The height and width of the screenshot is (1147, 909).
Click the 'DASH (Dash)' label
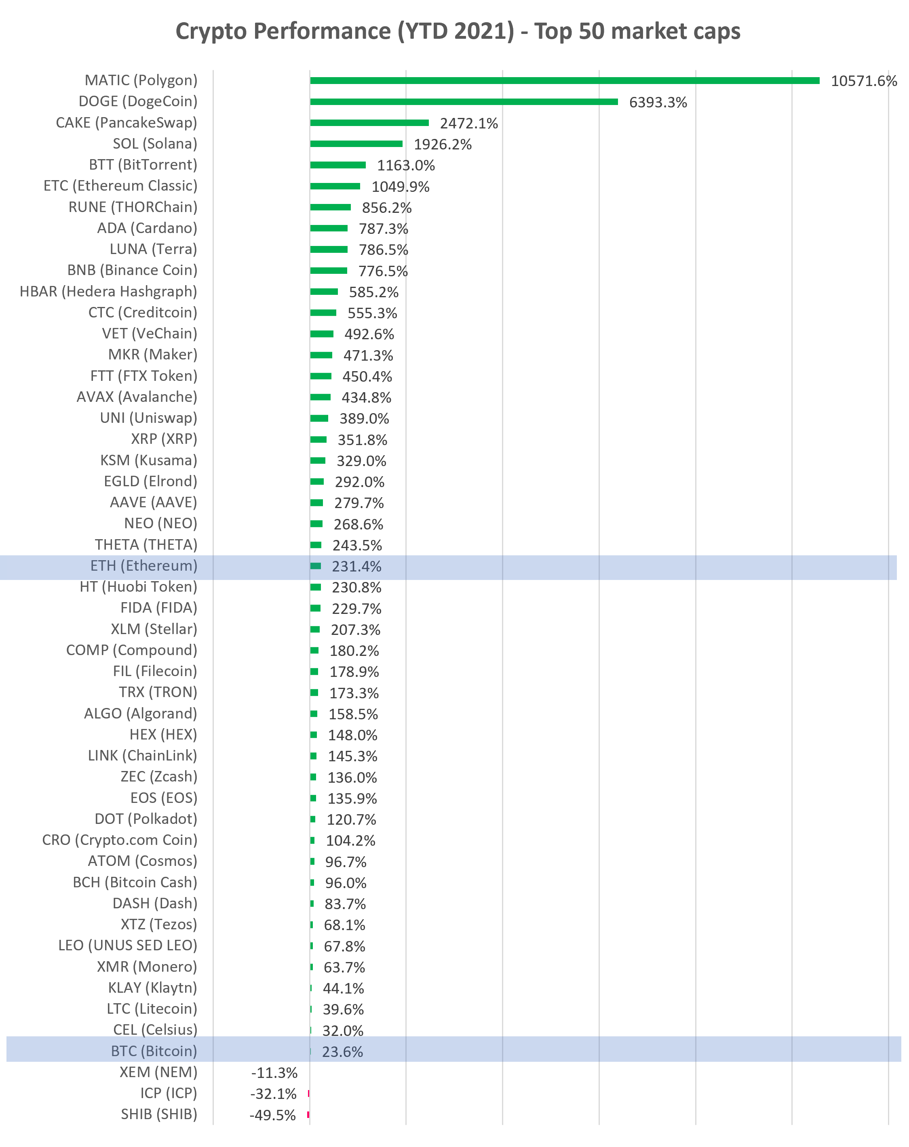(x=155, y=903)
